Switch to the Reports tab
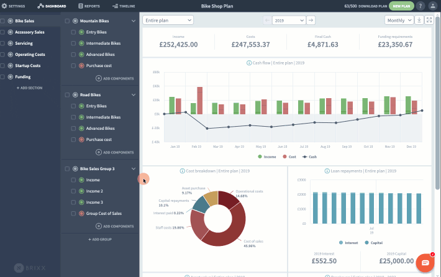Image resolution: width=441 pixels, height=277 pixels. pos(89,6)
